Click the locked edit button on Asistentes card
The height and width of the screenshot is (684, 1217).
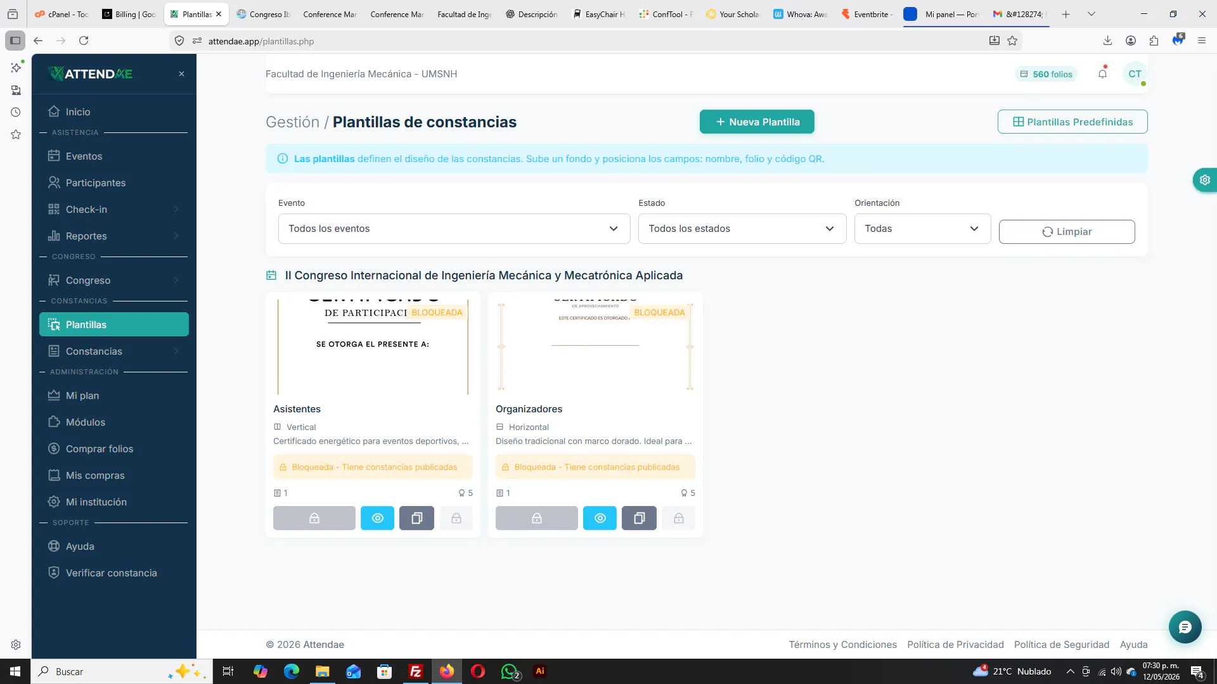[314, 518]
